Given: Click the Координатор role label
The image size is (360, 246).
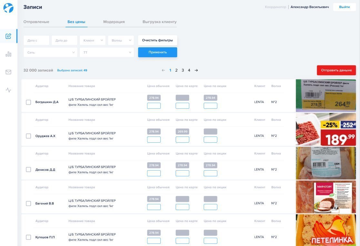Looking at the screenshot, I should 275,7.
